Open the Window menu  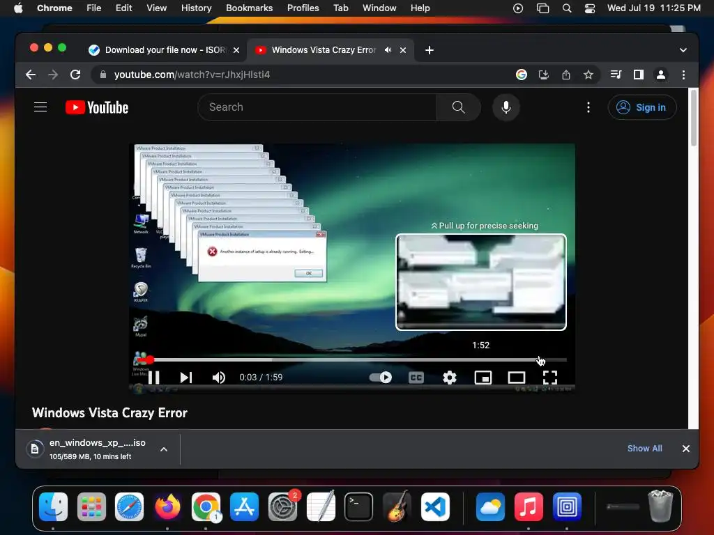pyautogui.click(x=379, y=8)
